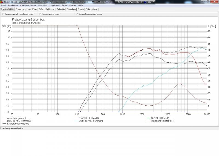Open the Datei menu
This screenshot has height=156, width=219.
pos(4,5)
